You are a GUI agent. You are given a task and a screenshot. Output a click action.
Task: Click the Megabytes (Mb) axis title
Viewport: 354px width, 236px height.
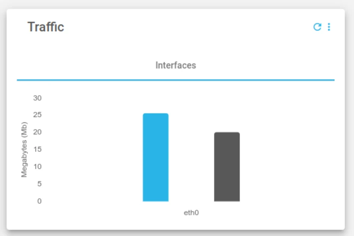pos(24,149)
